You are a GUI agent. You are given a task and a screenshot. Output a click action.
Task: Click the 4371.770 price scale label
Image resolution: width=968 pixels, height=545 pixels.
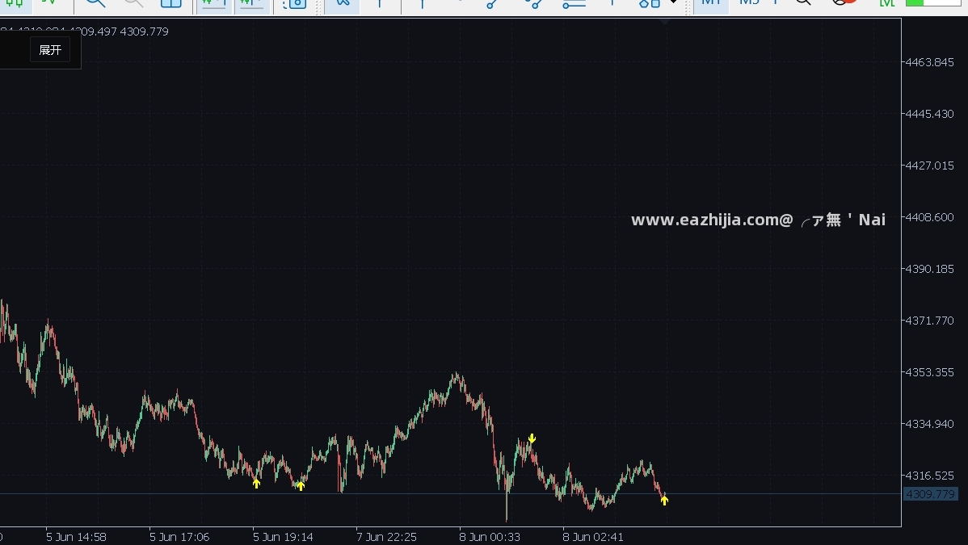(930, 321)
